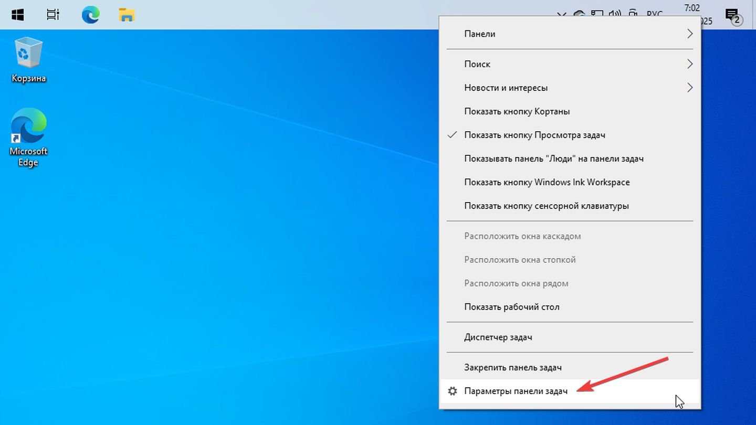Toggle Показать кнопку Windows Ink Workspace

click(x=570, y=182)
